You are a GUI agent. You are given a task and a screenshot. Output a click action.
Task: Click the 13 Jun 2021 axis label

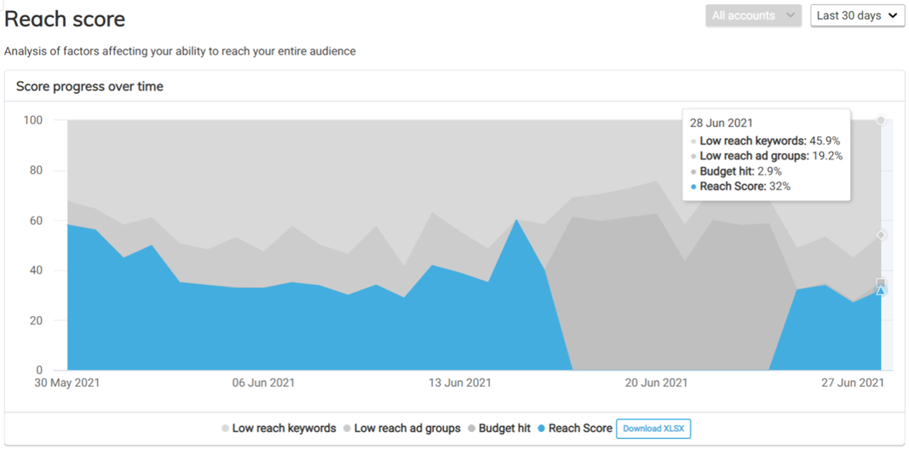coord(459,383)
